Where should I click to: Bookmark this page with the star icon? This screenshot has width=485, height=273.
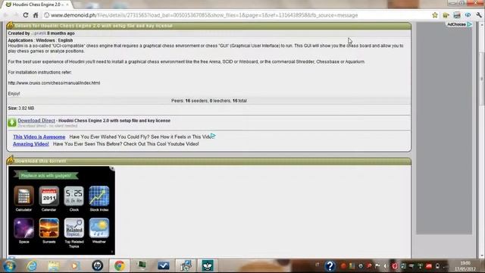click(435, 15)
